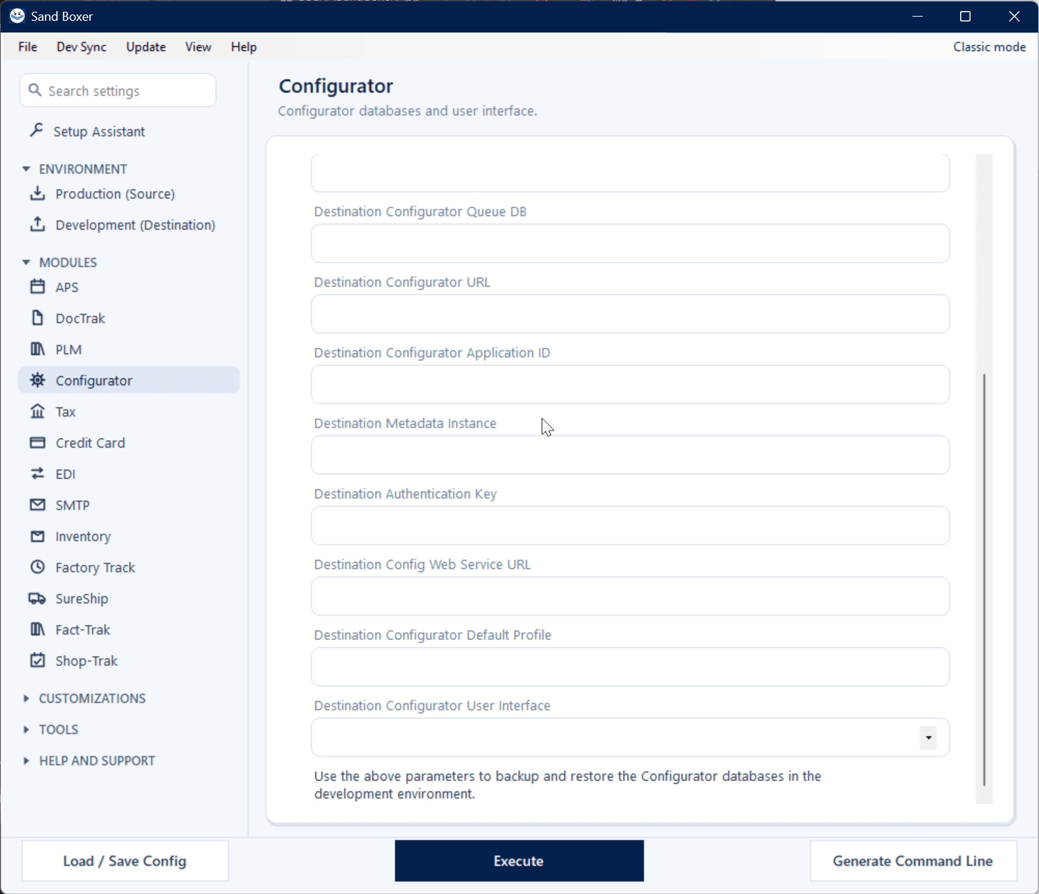Click the DocTrak document icon
This screenshot has width=1039, height=894.
pos(37,318)
